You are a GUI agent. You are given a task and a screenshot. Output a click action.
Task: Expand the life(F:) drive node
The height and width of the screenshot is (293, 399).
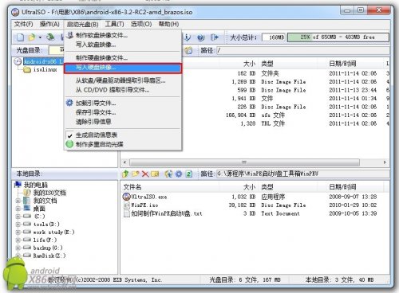(x=18, y=240)
